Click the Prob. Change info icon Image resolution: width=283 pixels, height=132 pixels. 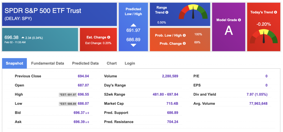184,44
